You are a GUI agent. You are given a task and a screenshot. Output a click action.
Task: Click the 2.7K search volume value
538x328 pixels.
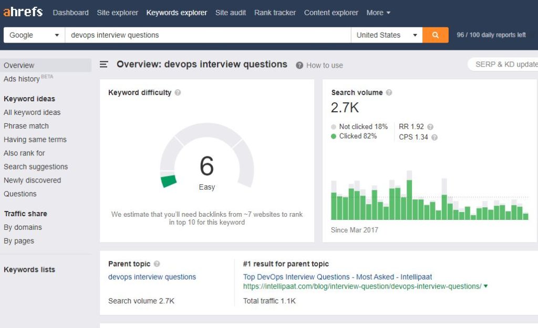coord(345,108)
